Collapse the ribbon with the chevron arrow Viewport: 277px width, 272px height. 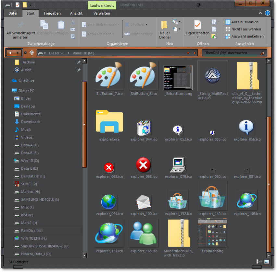click(x=260, y=13)
